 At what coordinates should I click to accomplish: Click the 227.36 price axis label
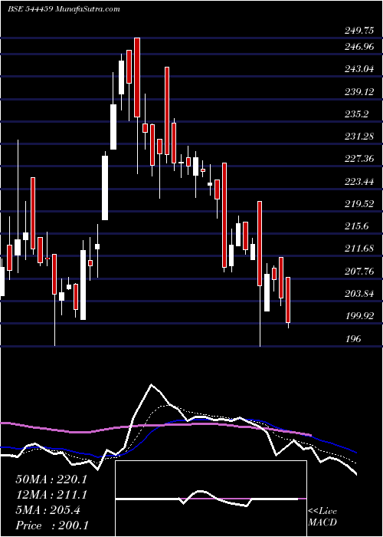click(x=359, y=159)
